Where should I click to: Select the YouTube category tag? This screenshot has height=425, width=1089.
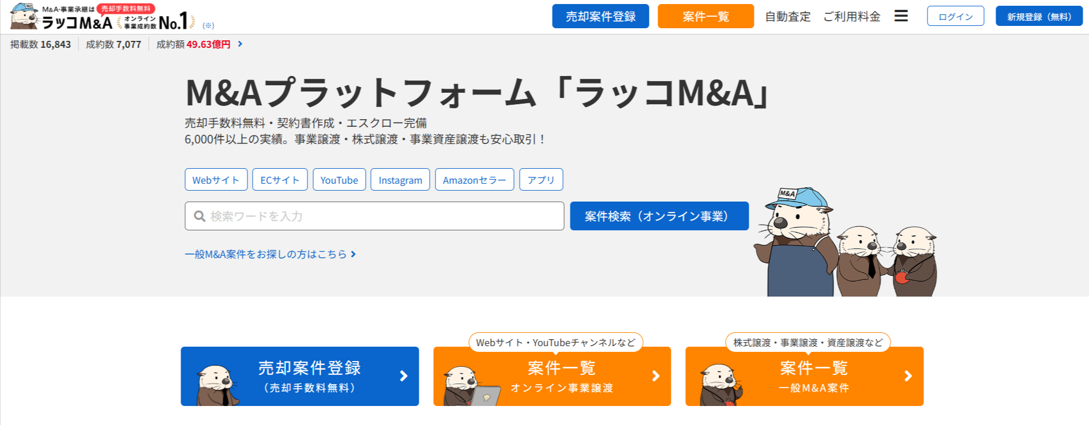point(339,180)
